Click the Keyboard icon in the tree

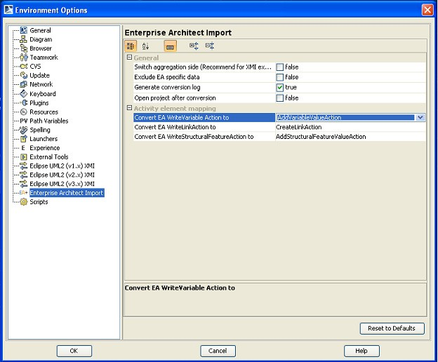(x=24, y=94)
